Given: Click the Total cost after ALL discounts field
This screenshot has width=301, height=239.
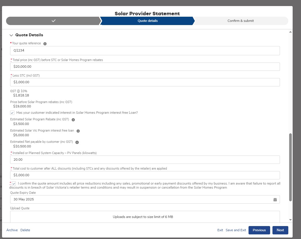Looking at the screenshot, I should [x=145, y=175].
